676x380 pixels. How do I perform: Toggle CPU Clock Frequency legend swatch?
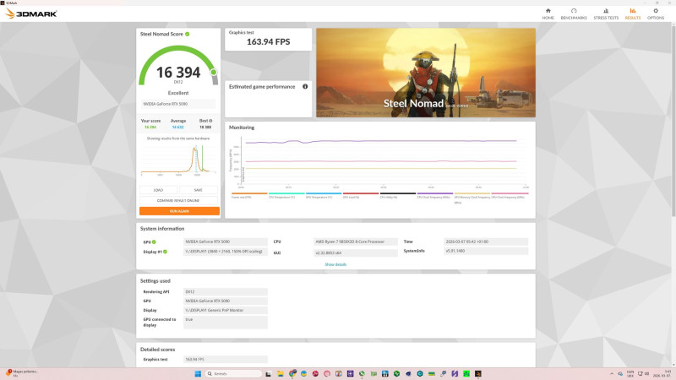pos(434,193)
